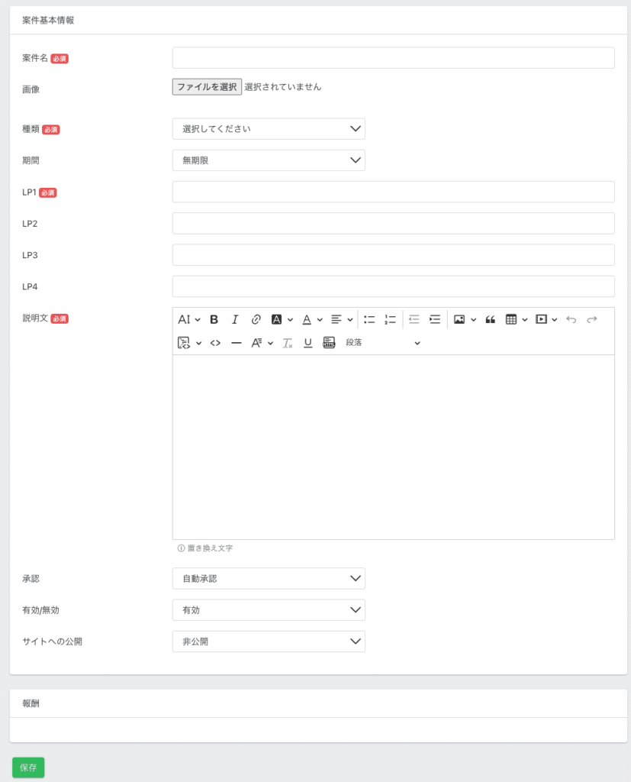Open the 有効/無効 dropdown
Screen dimensions: 631x782
pos(269,610)
